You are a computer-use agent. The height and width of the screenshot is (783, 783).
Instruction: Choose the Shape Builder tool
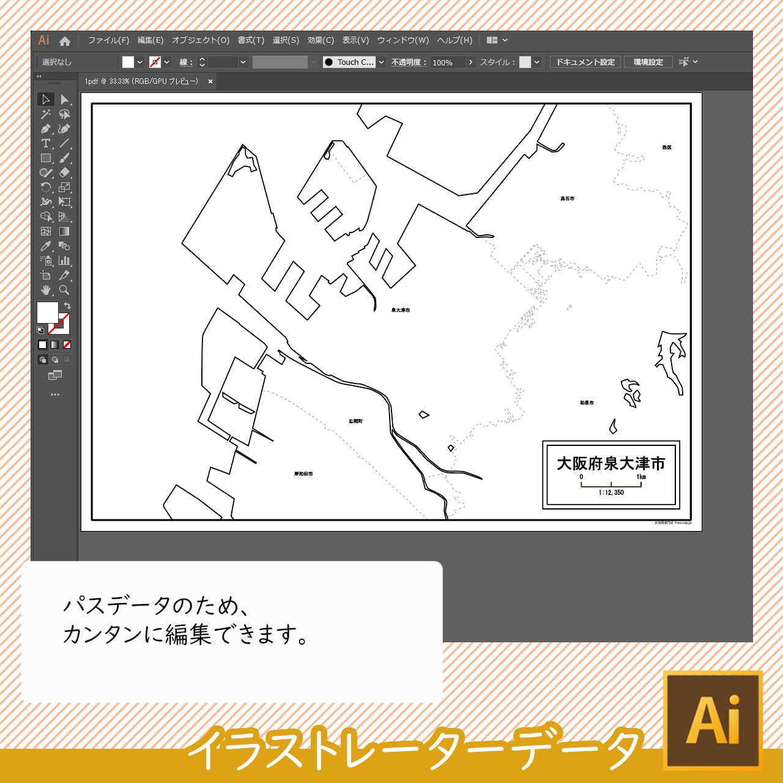[x=46, y=217]
